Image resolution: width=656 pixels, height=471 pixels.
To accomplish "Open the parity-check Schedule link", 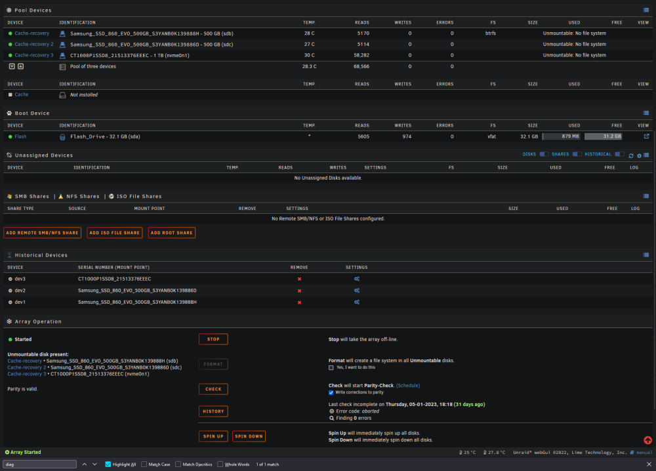I will click(x=408, y=386).
